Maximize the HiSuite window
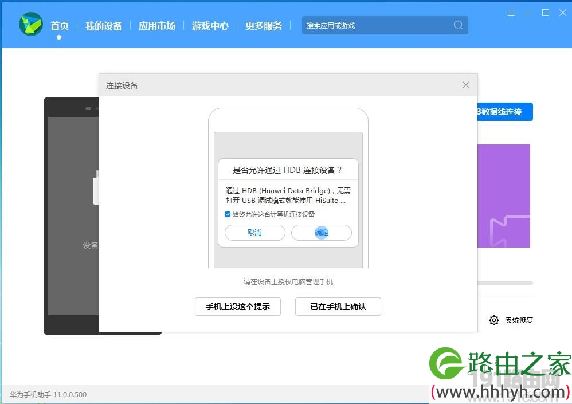This screenshot has height=404, width=572. 546,13
